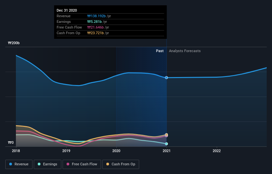
Task: Click the blue Revenue data point at 2021
Action: [x=166, y=77]
